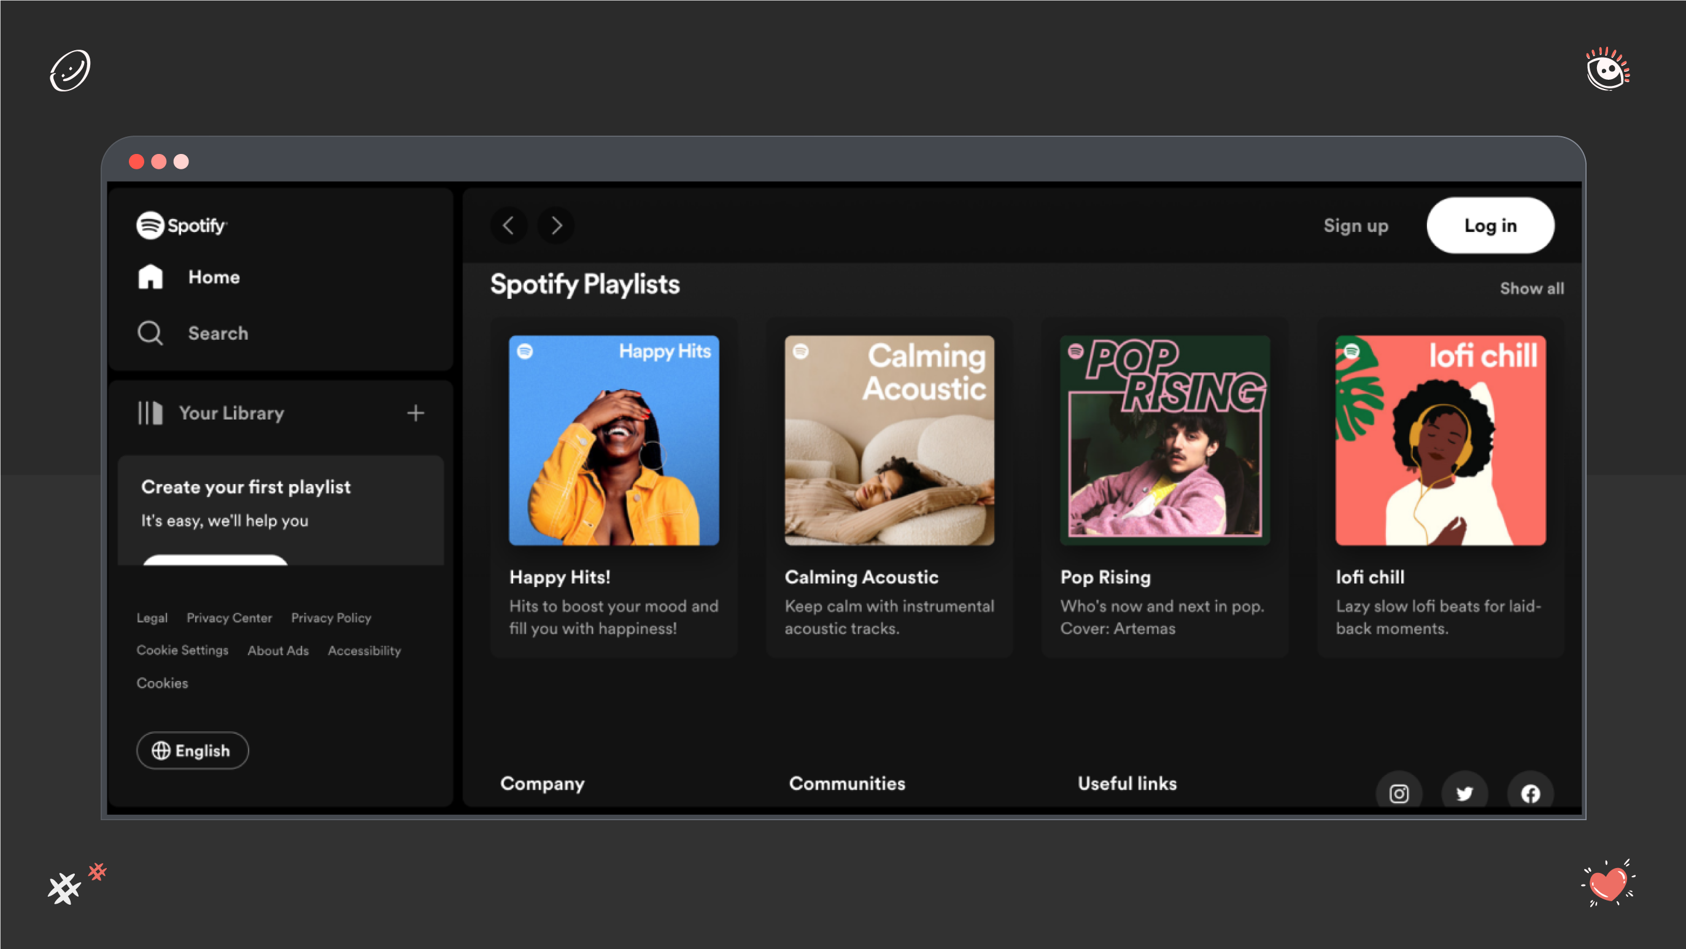
Task: Navigate back with the left arrow
Action: pos(509,225)
